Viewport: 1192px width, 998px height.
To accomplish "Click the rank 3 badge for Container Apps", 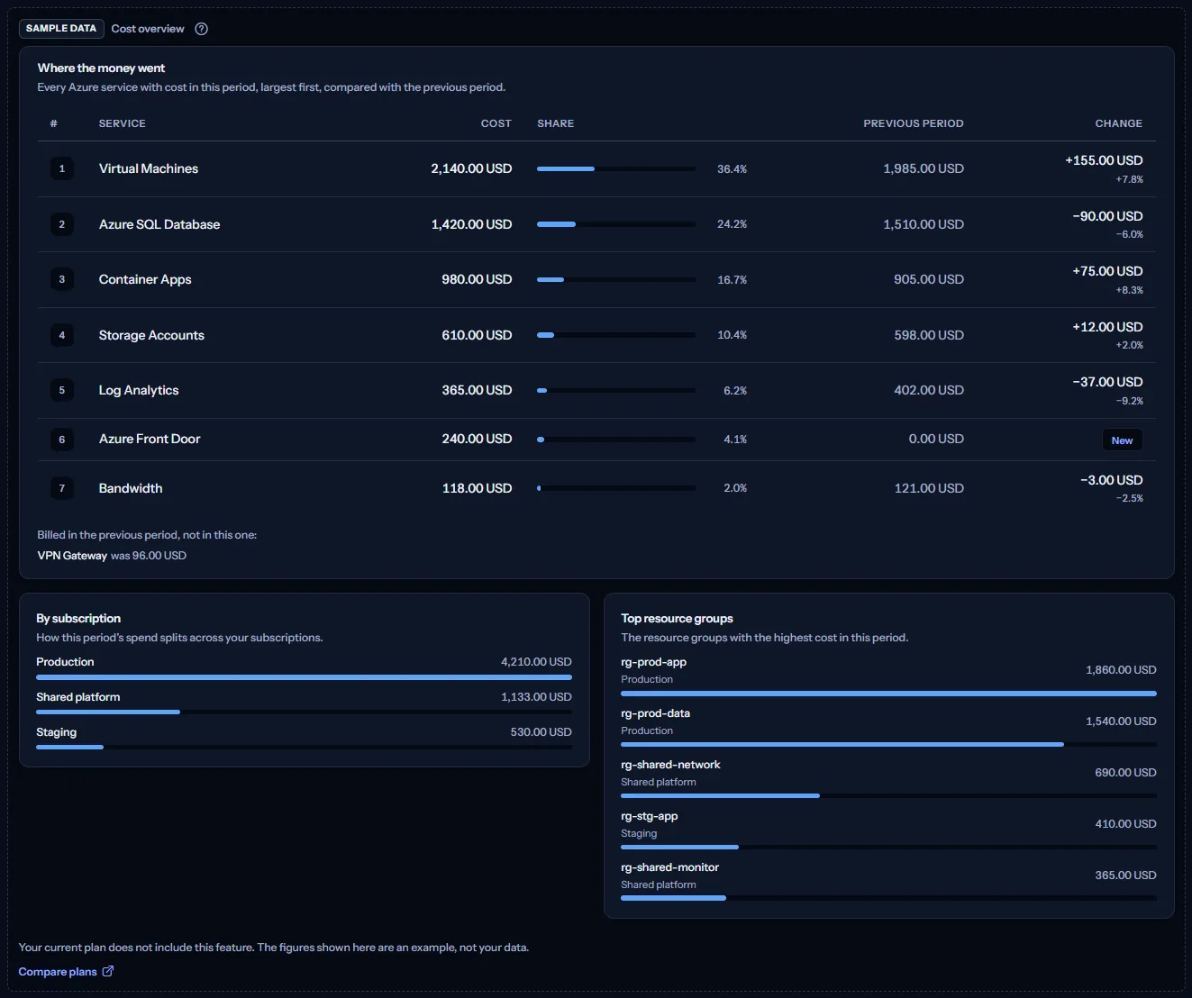I will pos(62,279).
